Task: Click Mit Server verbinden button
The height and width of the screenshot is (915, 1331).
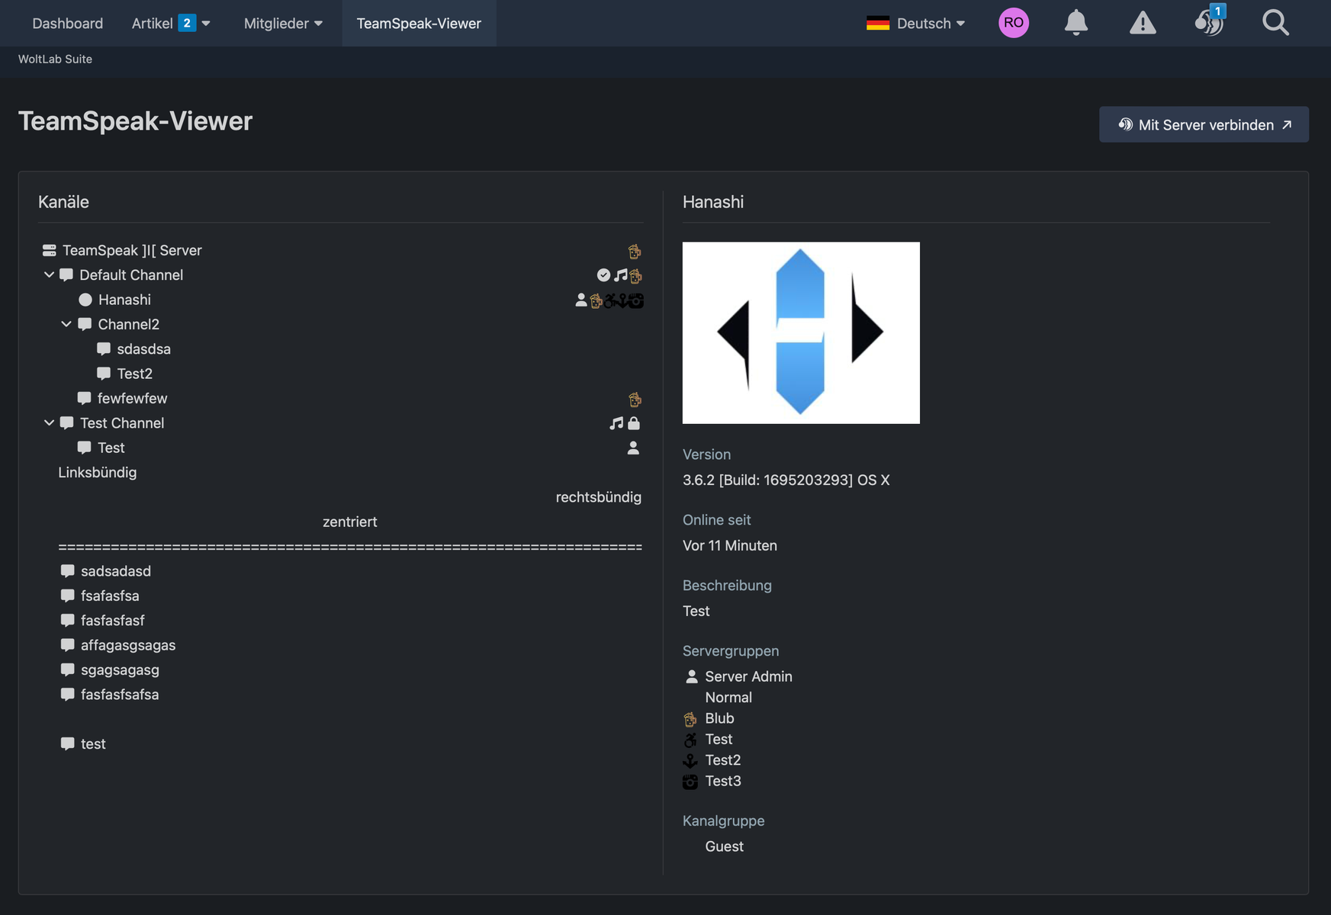Action: tap(1204, 124)
